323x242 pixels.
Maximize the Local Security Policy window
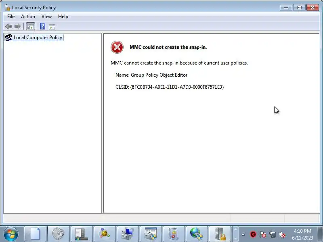point(299,8)
